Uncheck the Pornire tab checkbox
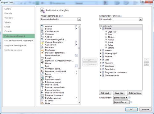The height and width of the screenshot is (114, 154). 103,28
